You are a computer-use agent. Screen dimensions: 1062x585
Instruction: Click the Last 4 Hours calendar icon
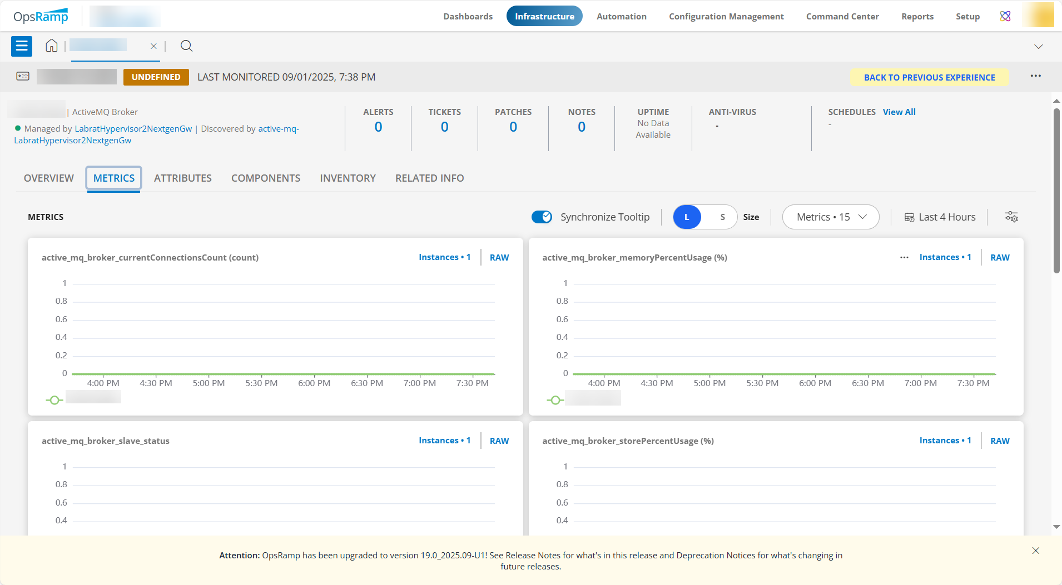[909, 217]
